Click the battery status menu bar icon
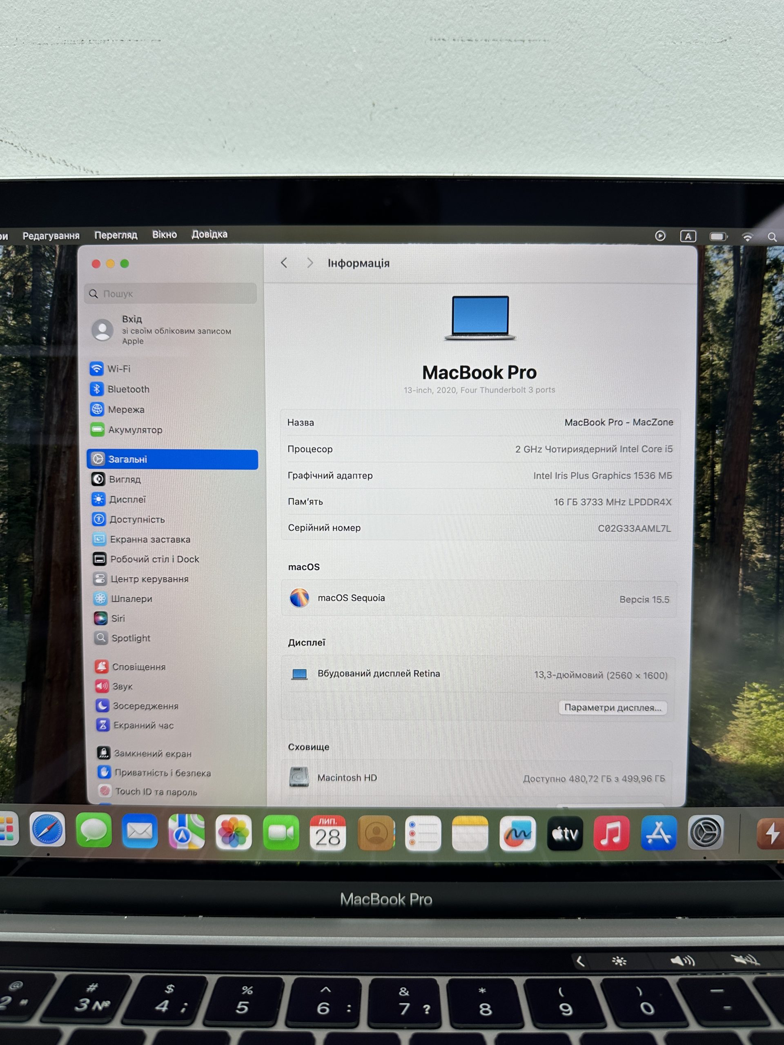This screenshot has height=1045, width=784. (718, 237)
